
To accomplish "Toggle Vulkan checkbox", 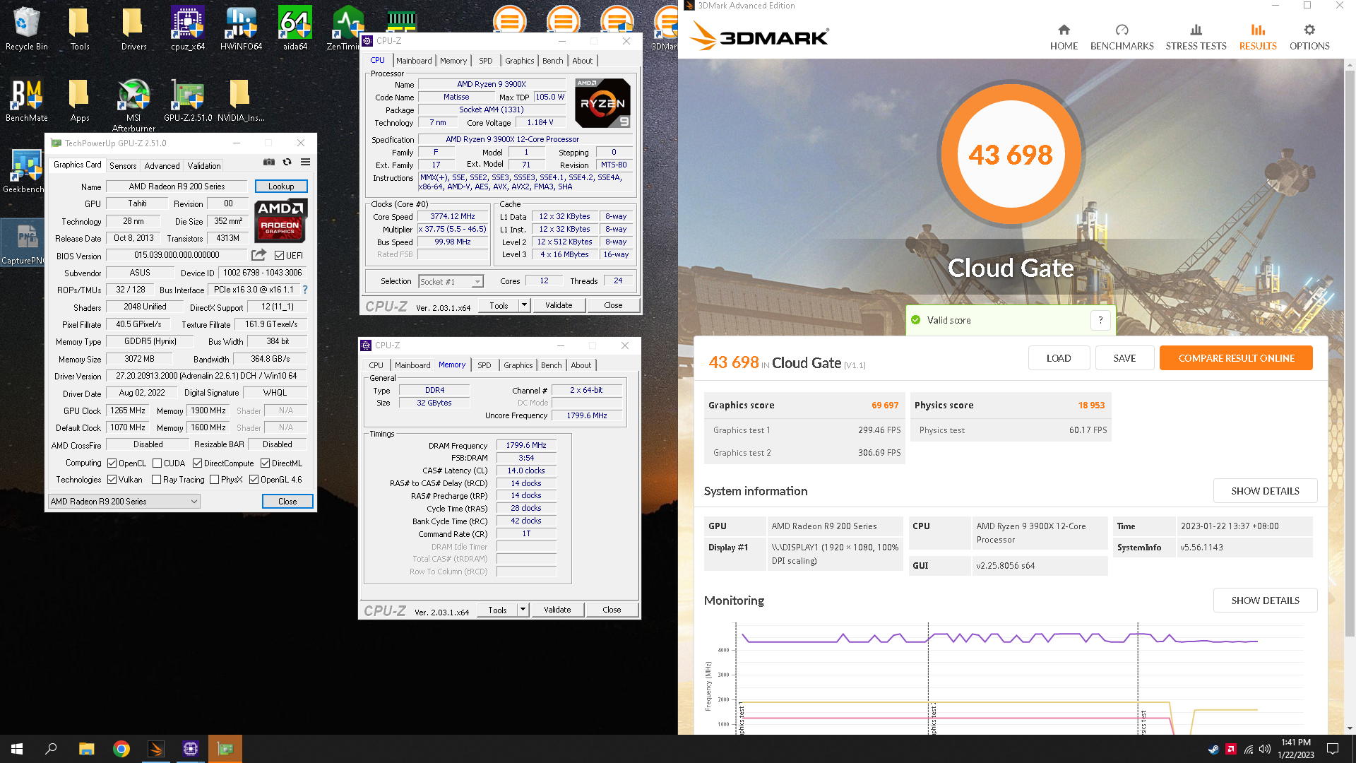I will 112,480.
